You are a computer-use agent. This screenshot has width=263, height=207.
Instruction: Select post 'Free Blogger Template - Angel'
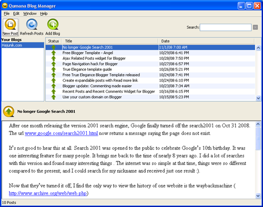coord(88,53)
